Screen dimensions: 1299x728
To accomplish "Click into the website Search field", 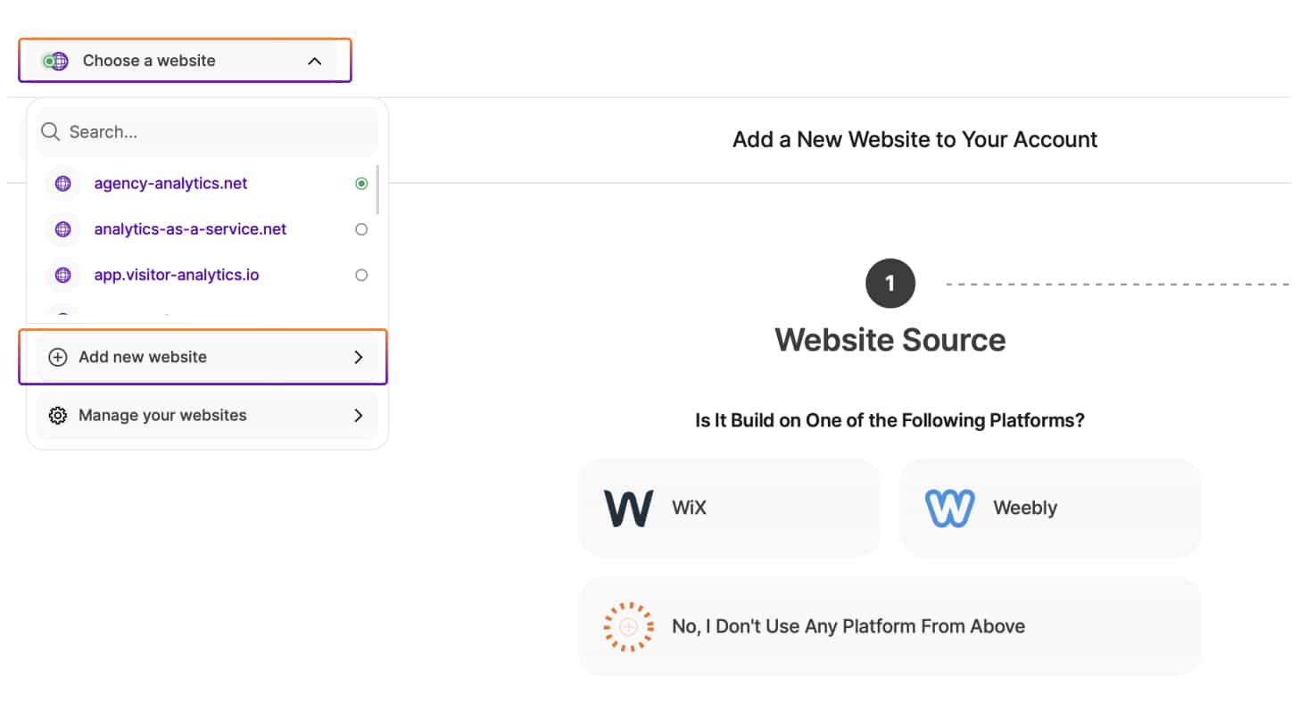I will point(214,132).
